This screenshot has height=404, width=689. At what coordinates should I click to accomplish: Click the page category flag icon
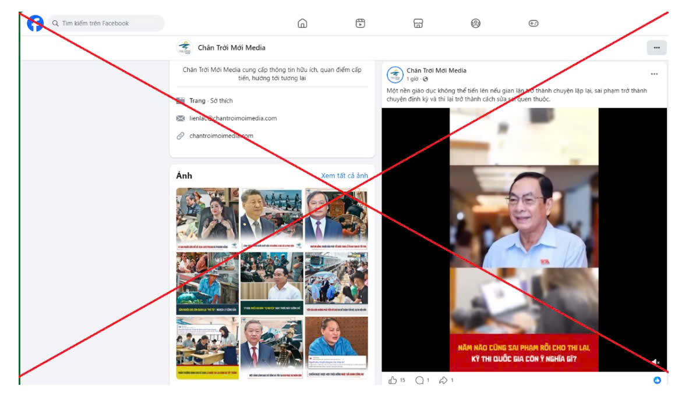pos(181,101)
